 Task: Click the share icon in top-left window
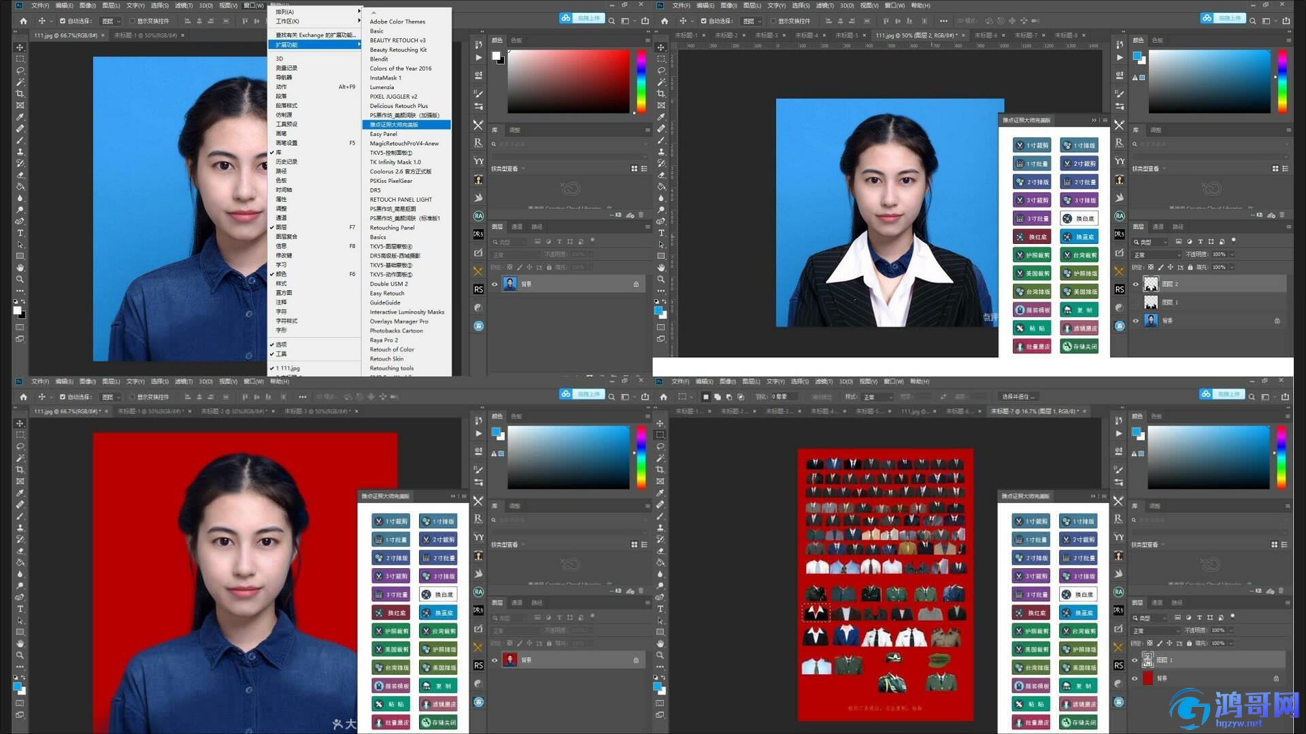click(645, 21)
